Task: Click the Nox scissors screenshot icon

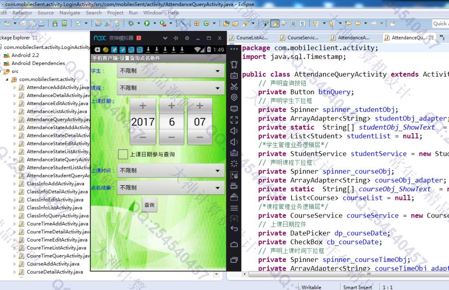Action: point(234,87)
